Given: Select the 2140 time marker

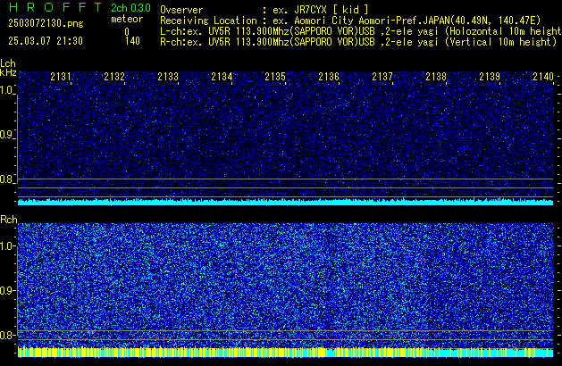Looking at the screenshot, I should [x=543, y=76].
